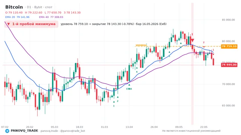This screenshot has width=241, height=135.
Task: Click the low value 'L 77 650.70'
Action: (x=53, y=12)
